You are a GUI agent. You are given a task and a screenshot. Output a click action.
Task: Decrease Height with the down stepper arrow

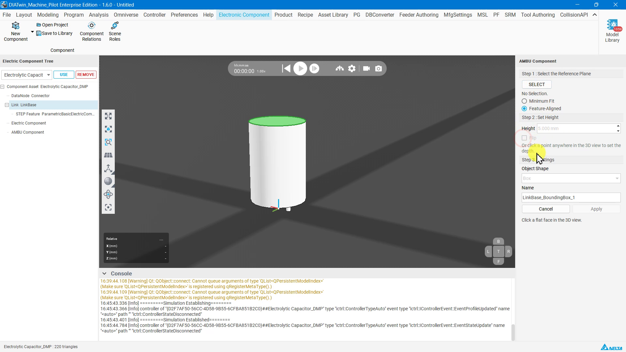click(x=618, y=131)
